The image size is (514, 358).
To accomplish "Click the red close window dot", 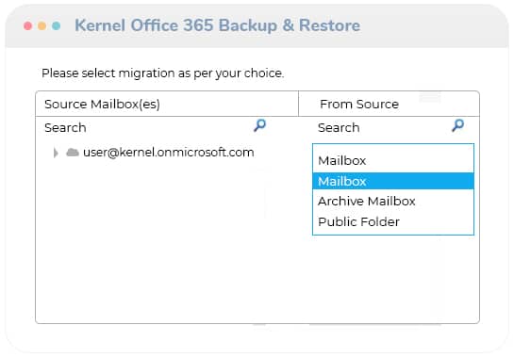I will (28, 25).
